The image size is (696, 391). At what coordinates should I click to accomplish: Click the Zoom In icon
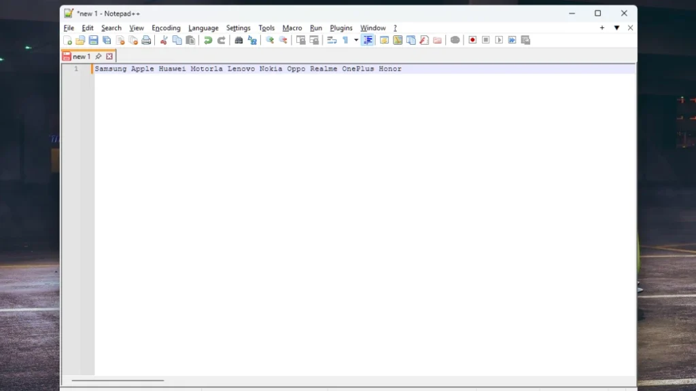[269, 40]
